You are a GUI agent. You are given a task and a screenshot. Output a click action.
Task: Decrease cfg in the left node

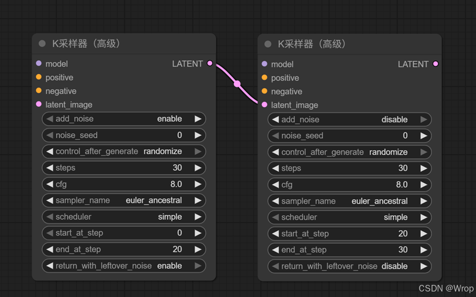[50, 184]
